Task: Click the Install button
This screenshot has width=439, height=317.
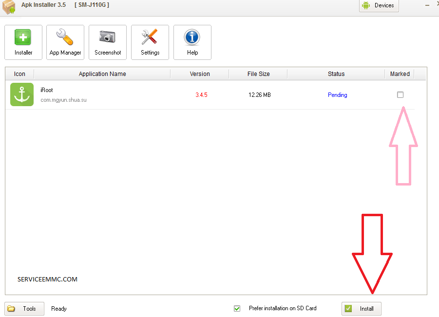Action: 362,309
